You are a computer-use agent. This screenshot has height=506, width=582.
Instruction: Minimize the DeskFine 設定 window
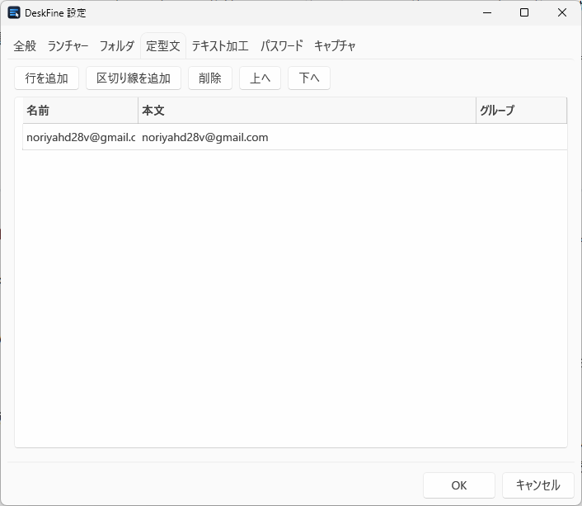(487, 12)
